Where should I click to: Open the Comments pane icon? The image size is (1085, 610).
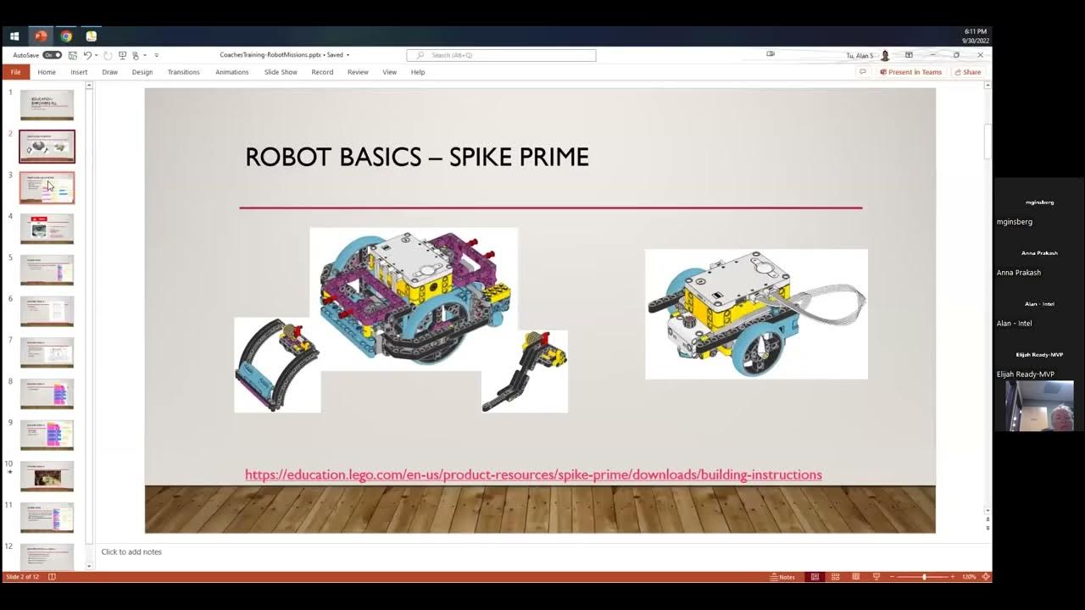point(863,72)
